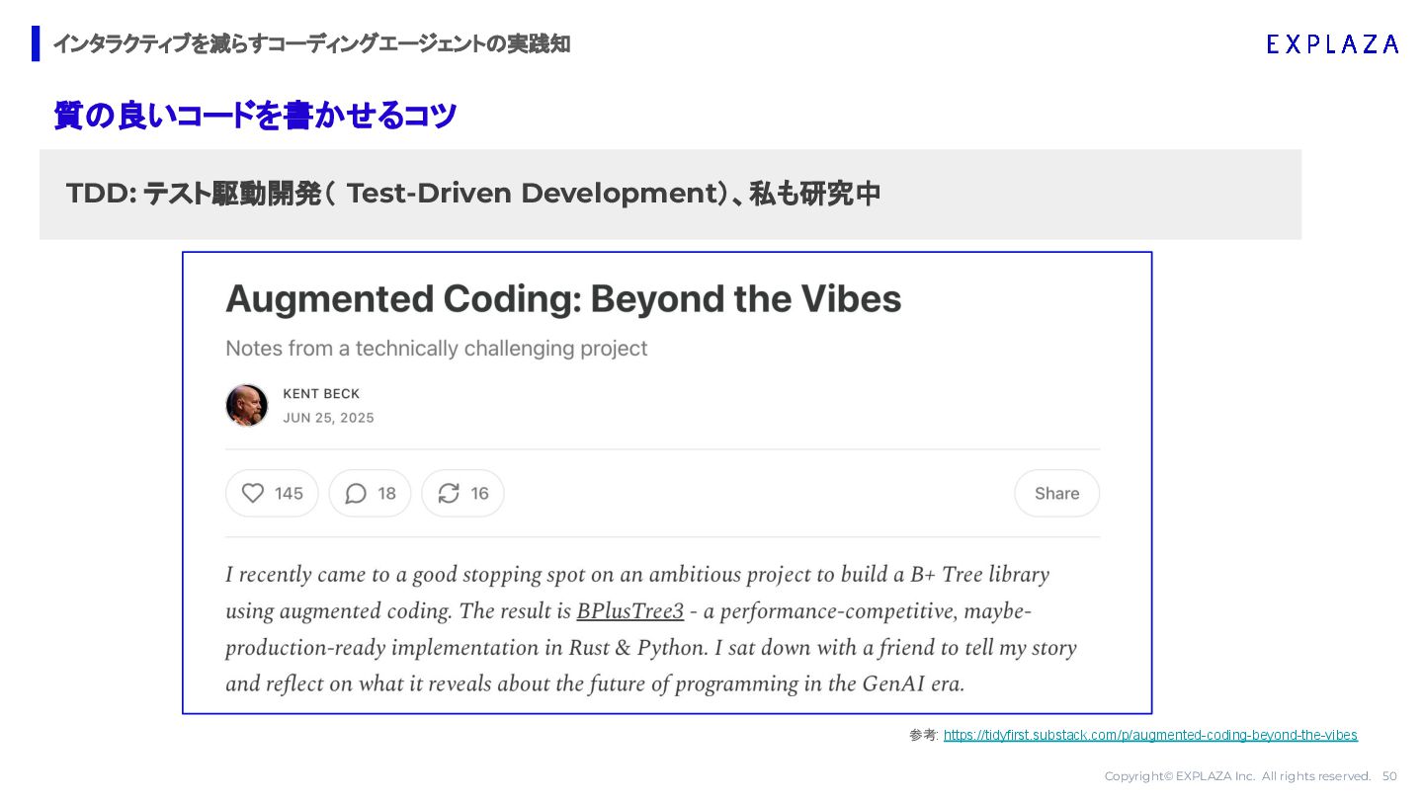Click the header title インタラクティブを減らすコーディングエージェントの実践知

coord(311,43)
